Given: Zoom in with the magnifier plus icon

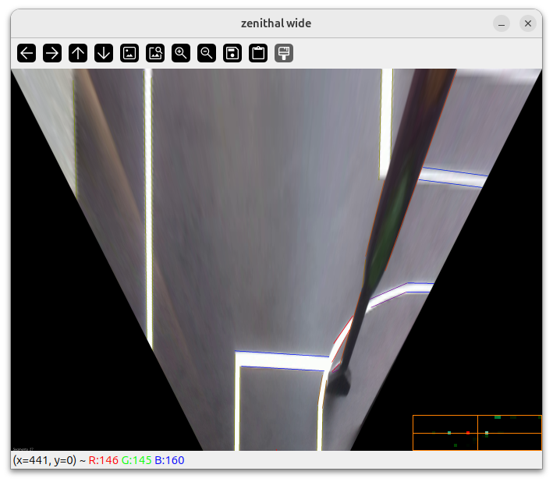Looking at the screenshot, I should click(181, 53).
